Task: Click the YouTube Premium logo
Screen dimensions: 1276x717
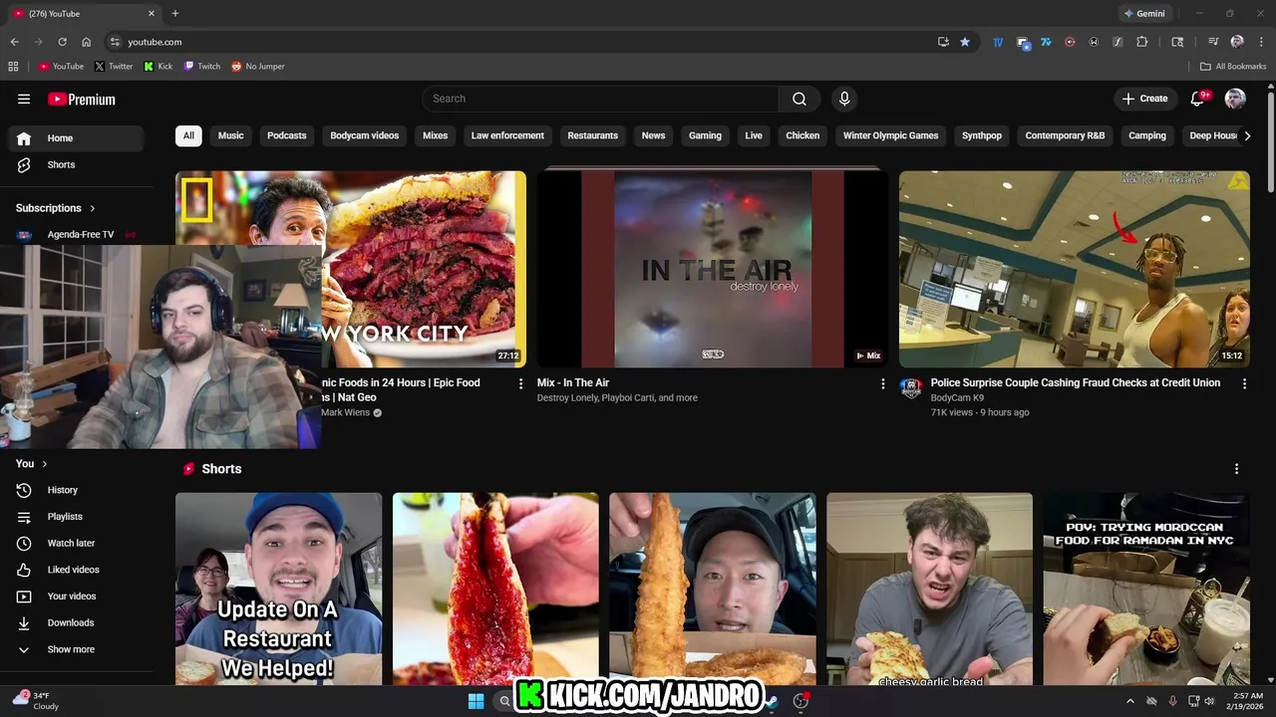Action: (x=82, y=99)
